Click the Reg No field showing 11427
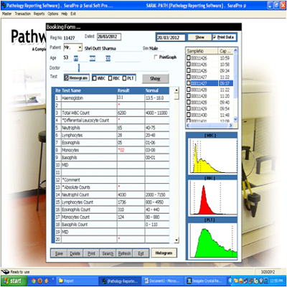 point(71,38)
